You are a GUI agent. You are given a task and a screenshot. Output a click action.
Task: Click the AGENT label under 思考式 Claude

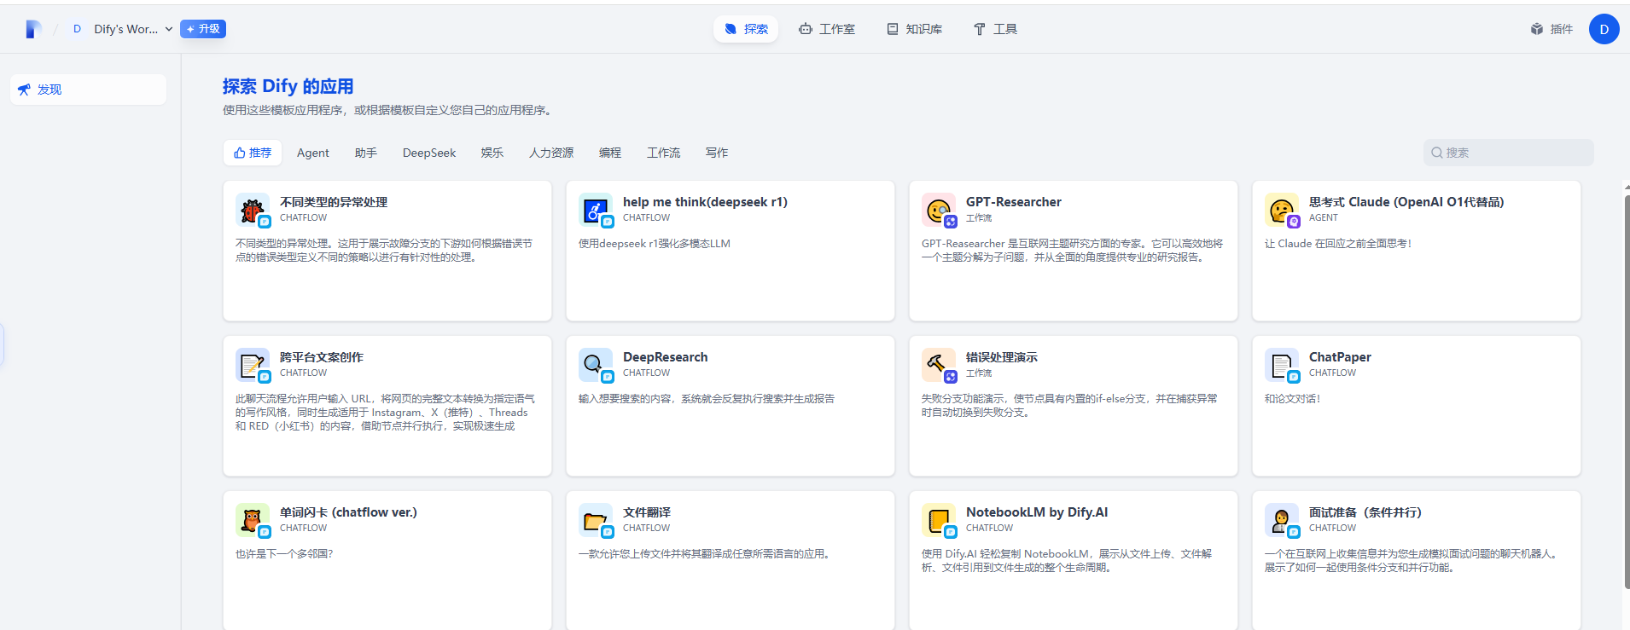click(1324, 218)
